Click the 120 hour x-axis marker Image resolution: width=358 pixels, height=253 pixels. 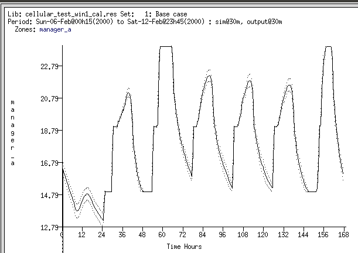pyautogui.click(x=262, y=235)
